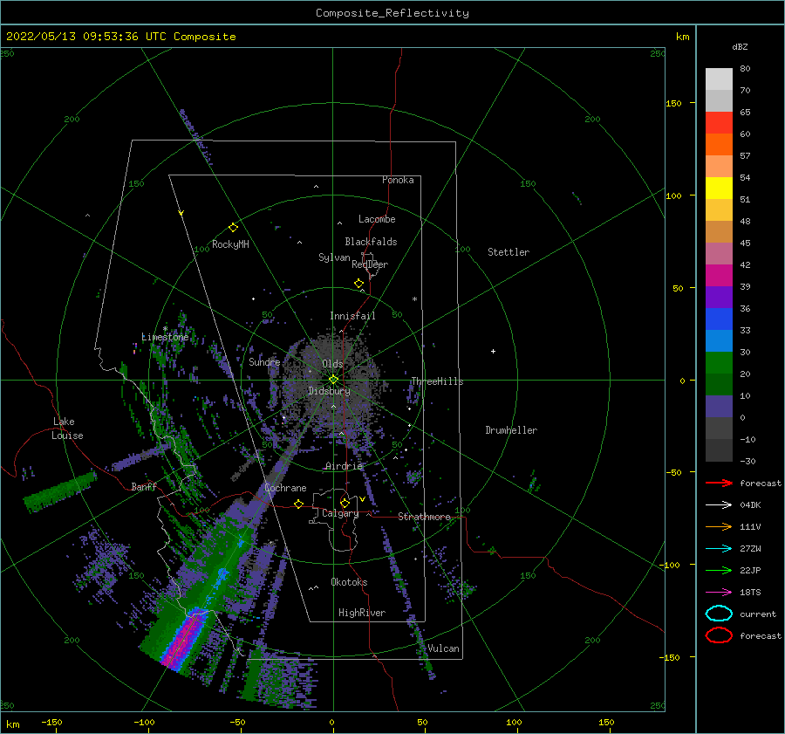Click the yellow 150 tick label on the right axis
The height and width of the screenshot is (734, 785).
673,103
